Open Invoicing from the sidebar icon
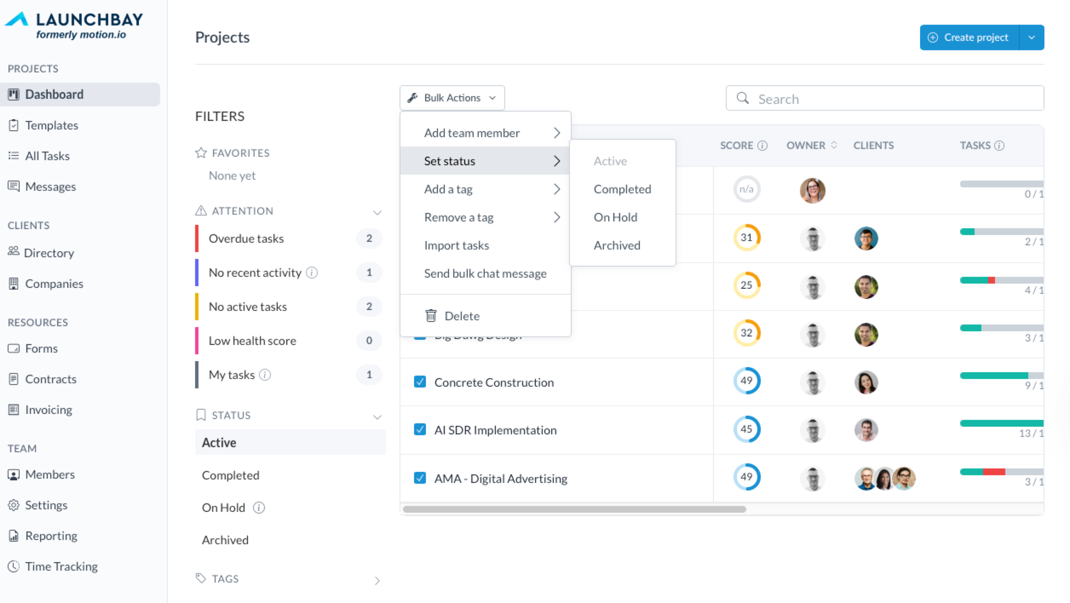Image resolution: width=1070 pixels, height=603 pixels. [14, 410]
